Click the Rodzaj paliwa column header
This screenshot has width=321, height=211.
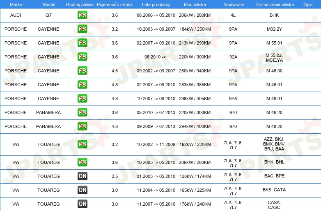click(x=80, y=4)
